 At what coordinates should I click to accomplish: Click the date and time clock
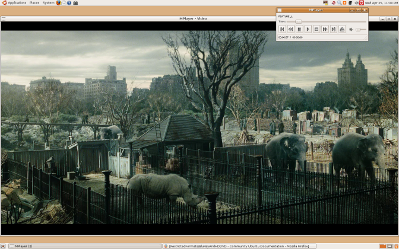pyautogui.click(x=381, y=3)
